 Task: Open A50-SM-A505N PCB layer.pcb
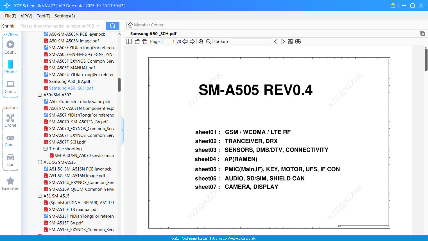(x=74, y=34)
